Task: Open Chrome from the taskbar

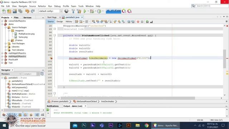Action: click(146, 125)
